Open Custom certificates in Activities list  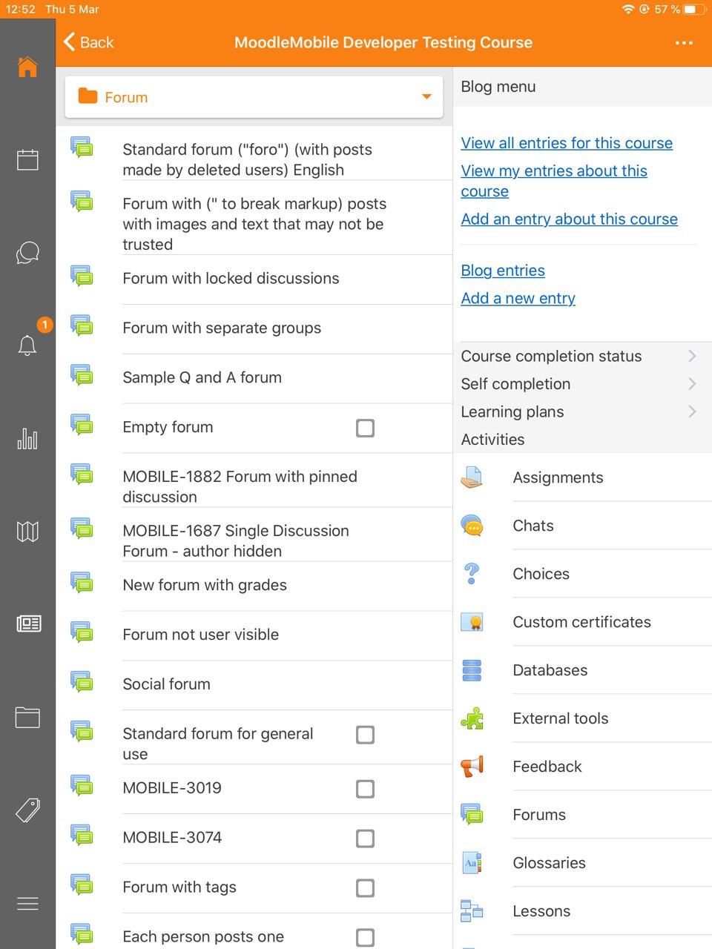[581, 622]
